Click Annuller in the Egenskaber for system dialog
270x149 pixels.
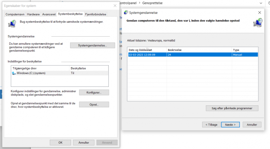coord(84,142)
